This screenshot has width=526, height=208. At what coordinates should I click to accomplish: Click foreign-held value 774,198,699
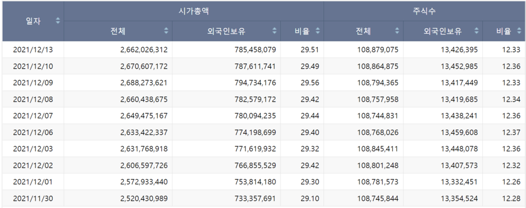point(256,133)
